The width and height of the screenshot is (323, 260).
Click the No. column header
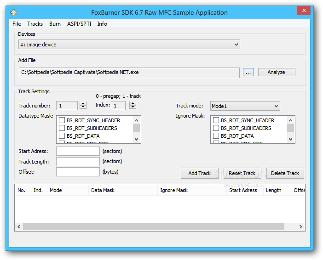[x=23, y=190]
